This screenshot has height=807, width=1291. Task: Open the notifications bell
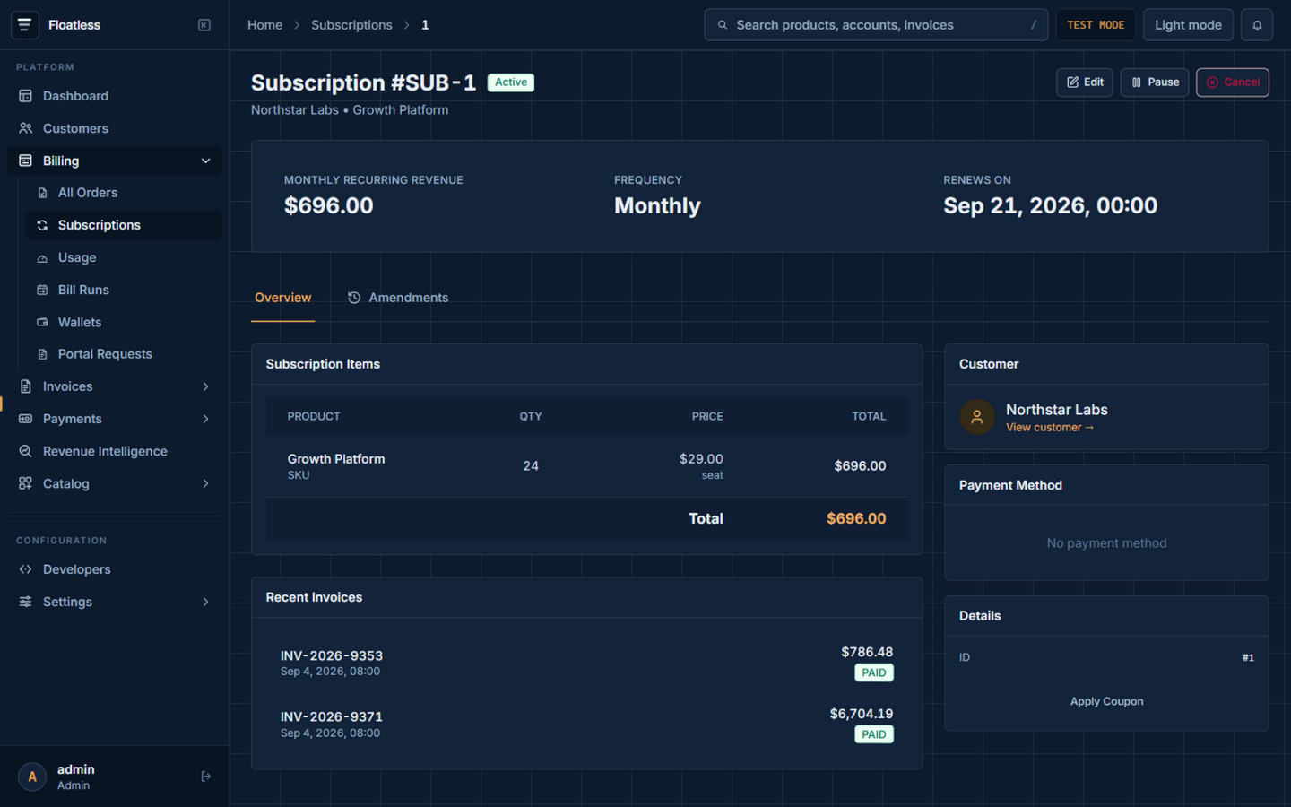[x=1257, y=25]
